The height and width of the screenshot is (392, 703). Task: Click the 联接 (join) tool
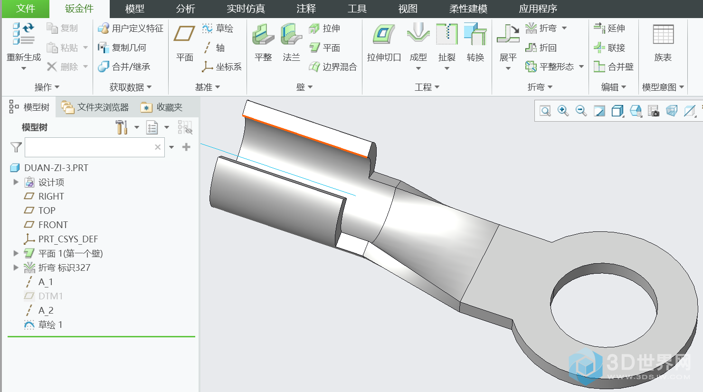pos(609,48)
